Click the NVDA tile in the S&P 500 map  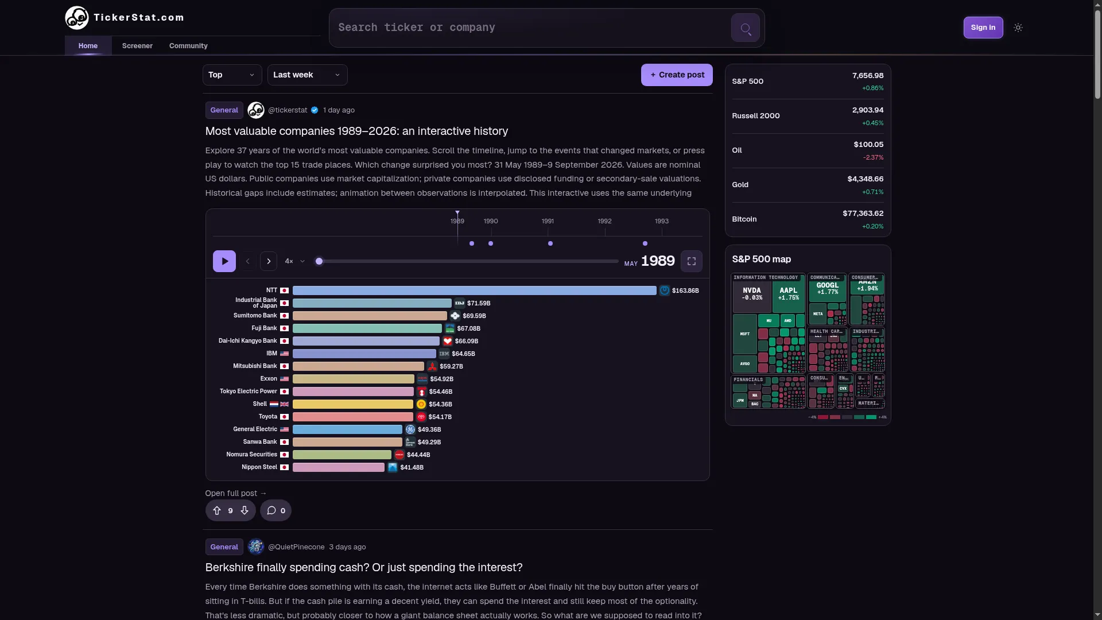(752, 297)
